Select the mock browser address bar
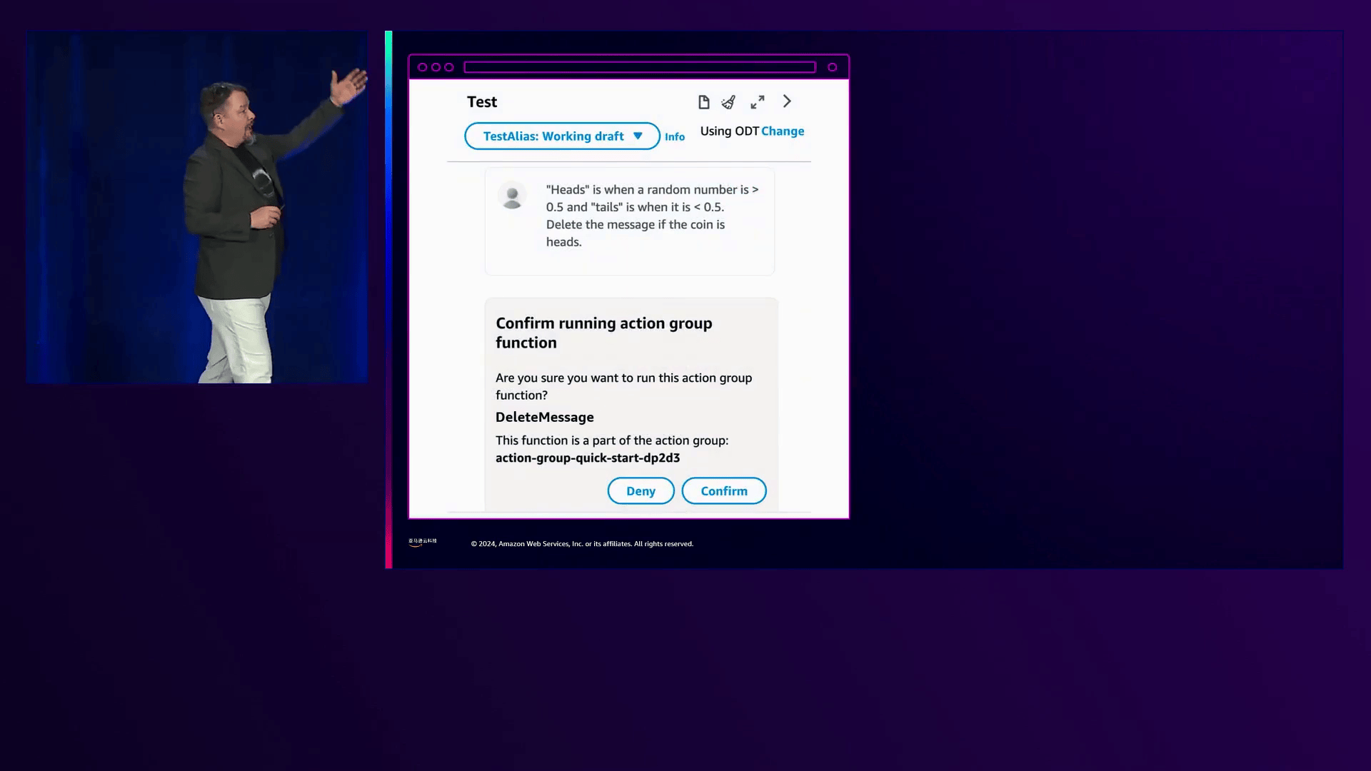The image size is (1371, 771). pos(639,67)
